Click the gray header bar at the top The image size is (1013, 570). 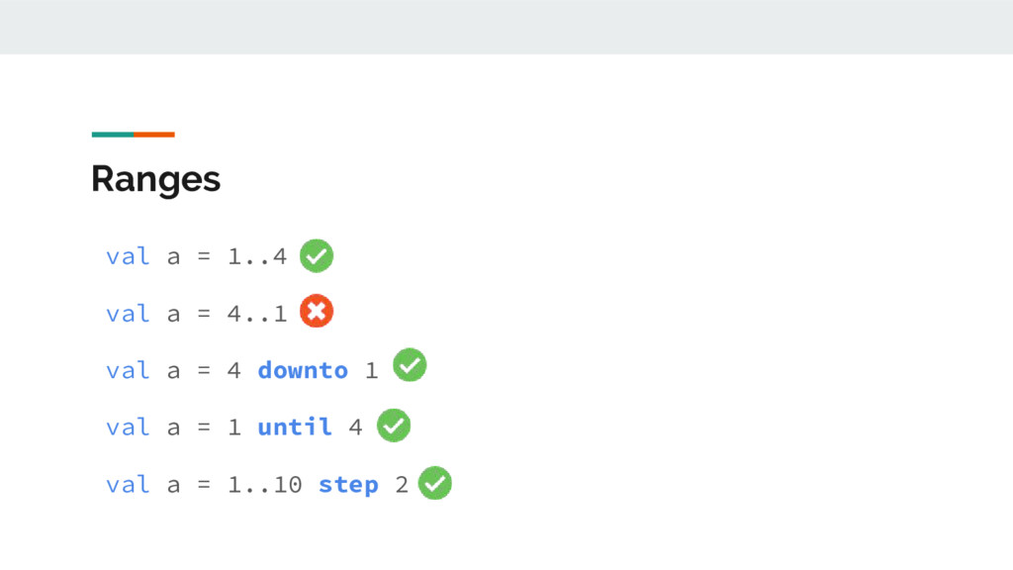click(x=506, y=27)
